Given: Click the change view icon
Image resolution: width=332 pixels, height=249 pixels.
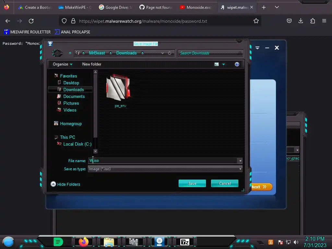Looking at the screenshot, I should click(x=216, y=64).
